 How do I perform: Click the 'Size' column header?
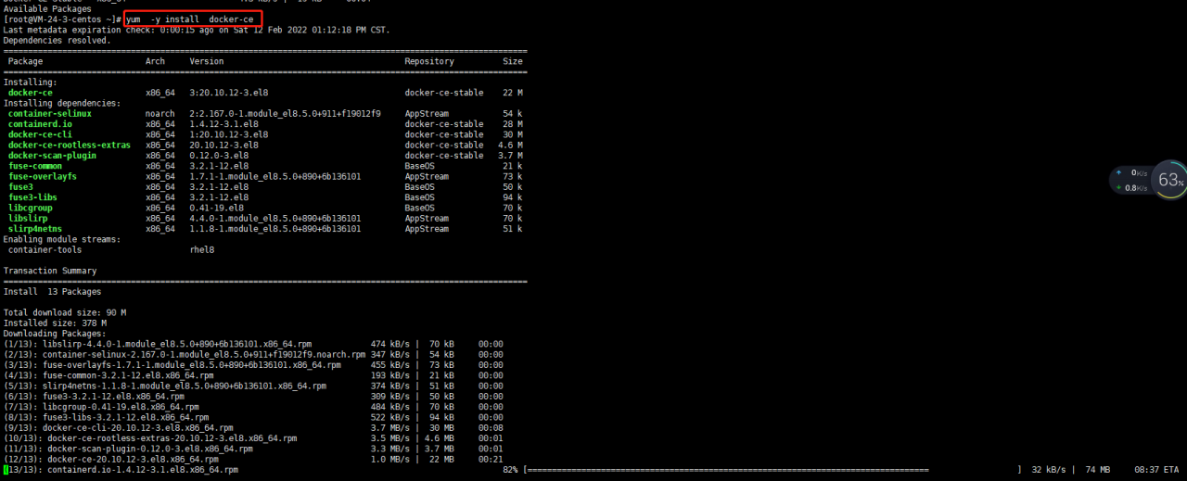[513, 61]
